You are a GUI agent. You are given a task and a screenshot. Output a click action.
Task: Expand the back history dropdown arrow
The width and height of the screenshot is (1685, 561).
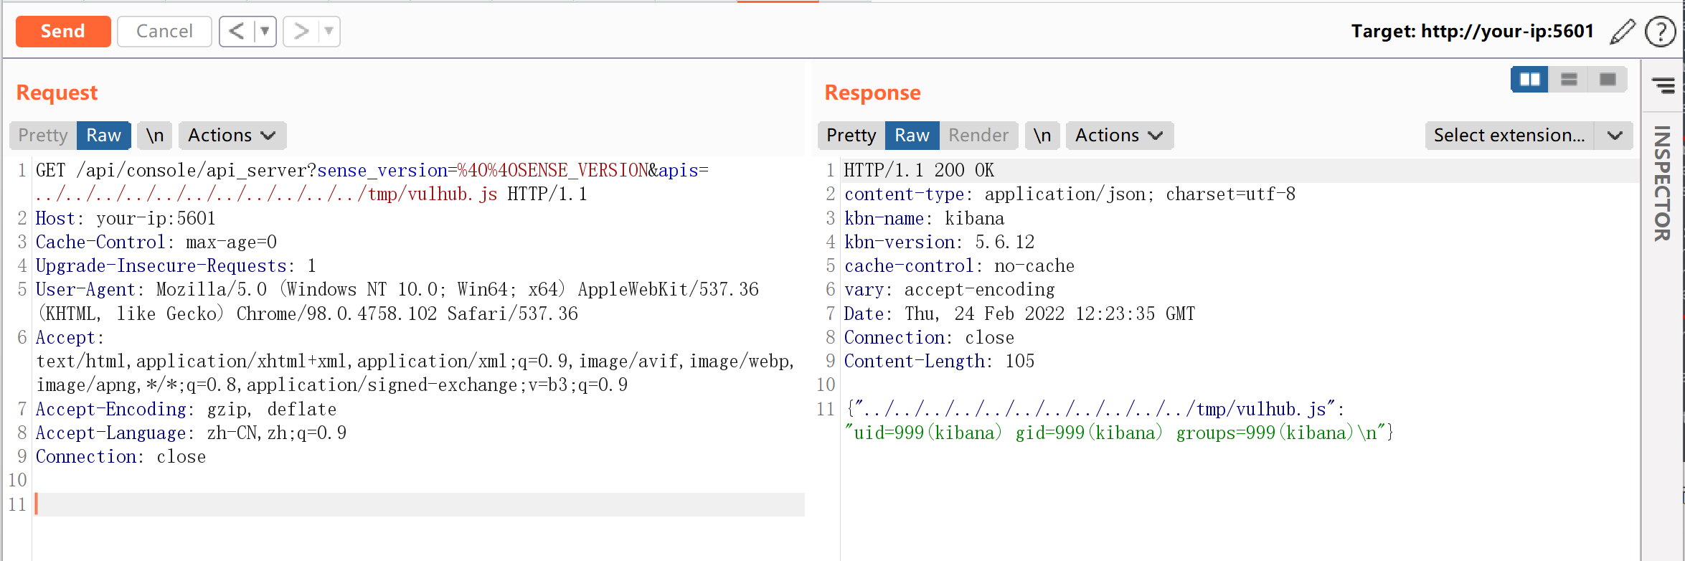click(x=265, y=32)
